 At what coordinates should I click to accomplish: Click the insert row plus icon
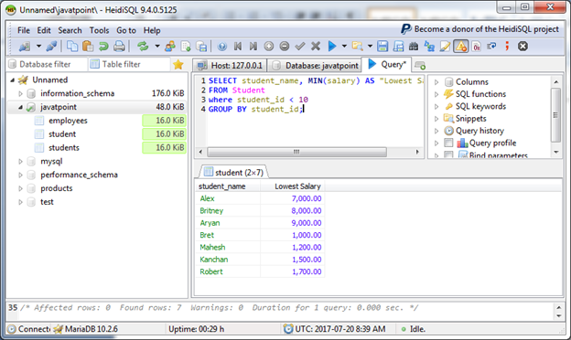pos(269,47)
